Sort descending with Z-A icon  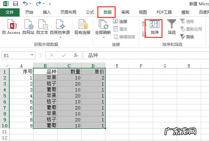pyautogui.click(x=144, y=34)
